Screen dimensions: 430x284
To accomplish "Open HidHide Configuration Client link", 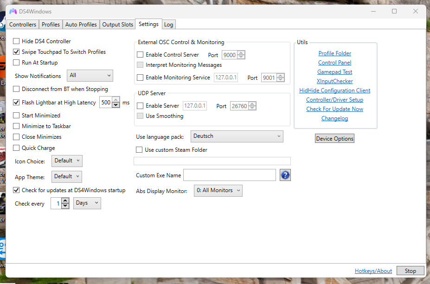I will tap(334, 90).
